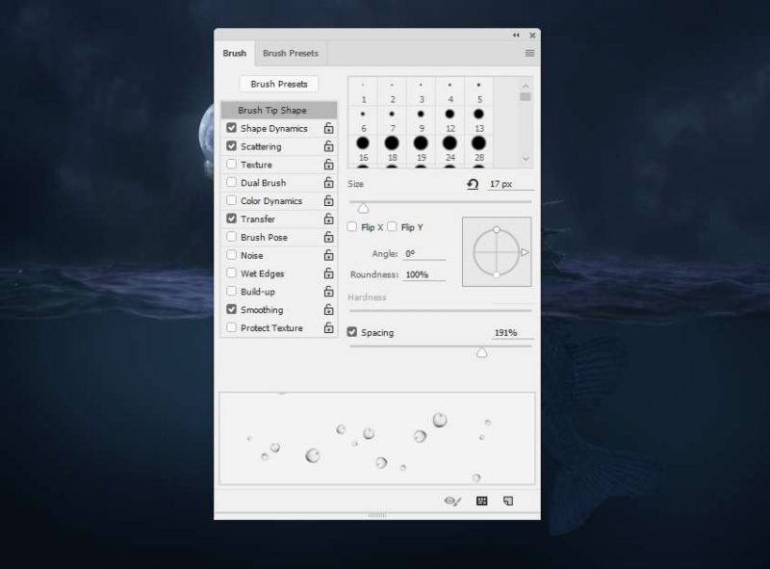Uncheck the Spacing checkbox
This screenshot has width=770, height=569.
coord(352,333)
